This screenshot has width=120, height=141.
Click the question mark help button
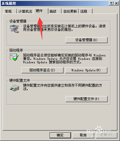coord(111,3)
